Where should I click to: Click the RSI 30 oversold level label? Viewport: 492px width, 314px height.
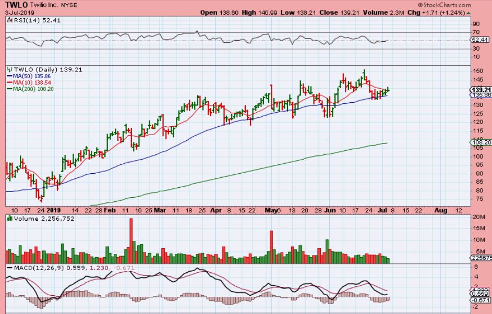click(476, 49)
